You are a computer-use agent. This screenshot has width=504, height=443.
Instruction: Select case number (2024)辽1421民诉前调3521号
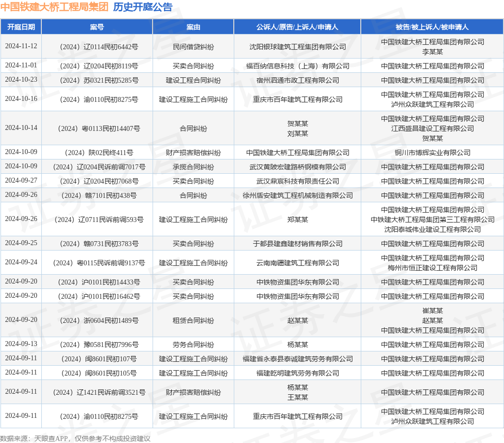99,392
